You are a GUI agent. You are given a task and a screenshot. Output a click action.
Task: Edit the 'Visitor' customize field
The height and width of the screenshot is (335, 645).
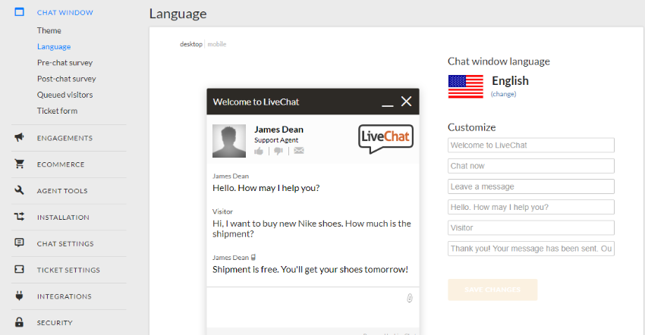(x=531, y=227)
